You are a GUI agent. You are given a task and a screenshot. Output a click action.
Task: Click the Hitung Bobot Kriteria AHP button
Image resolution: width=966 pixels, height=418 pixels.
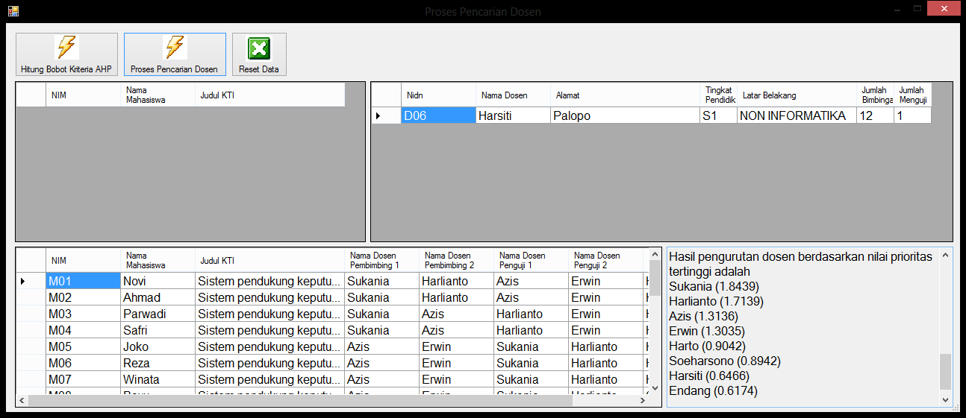click(66, 54)
